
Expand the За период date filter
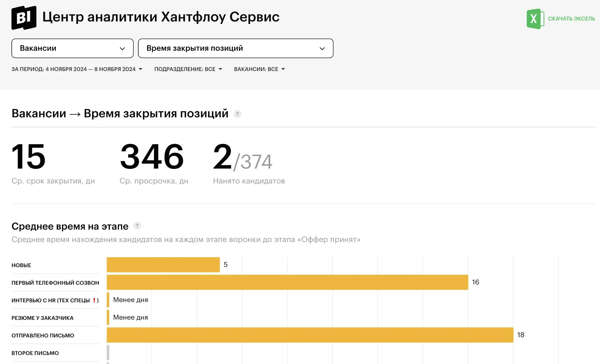[77, 69]
